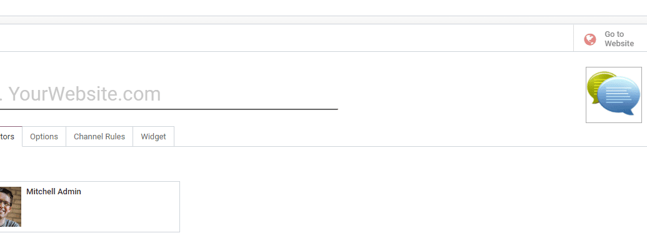Viewport: 647px width, 238px height.
Task: Select the Widget tab
Action: pyautogui.click(x=154, y=137)
